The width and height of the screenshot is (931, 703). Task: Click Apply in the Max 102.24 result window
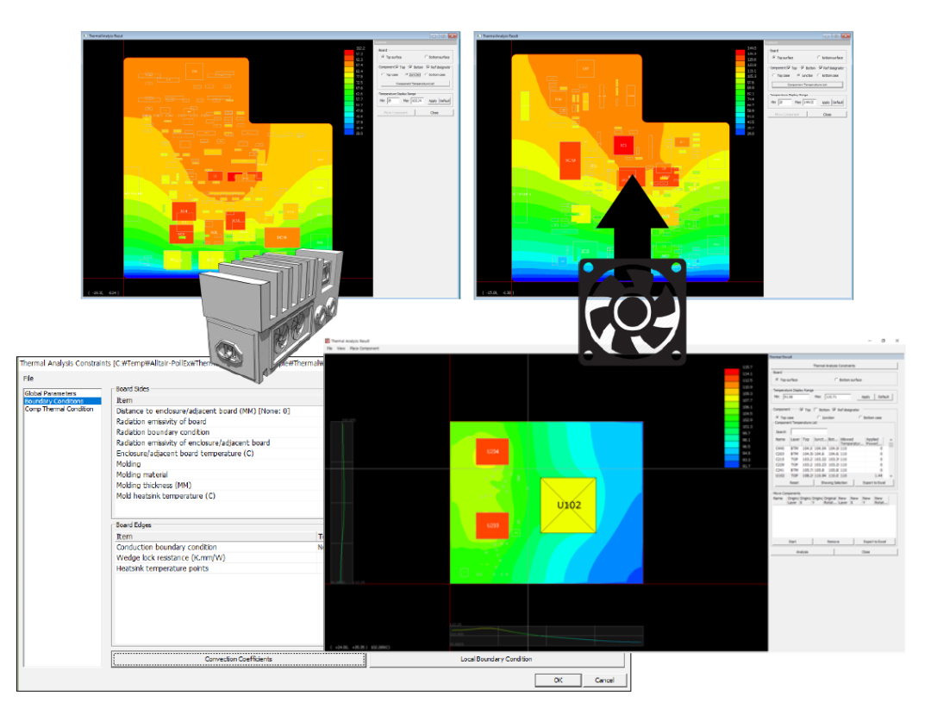click(x=433, y=101)
